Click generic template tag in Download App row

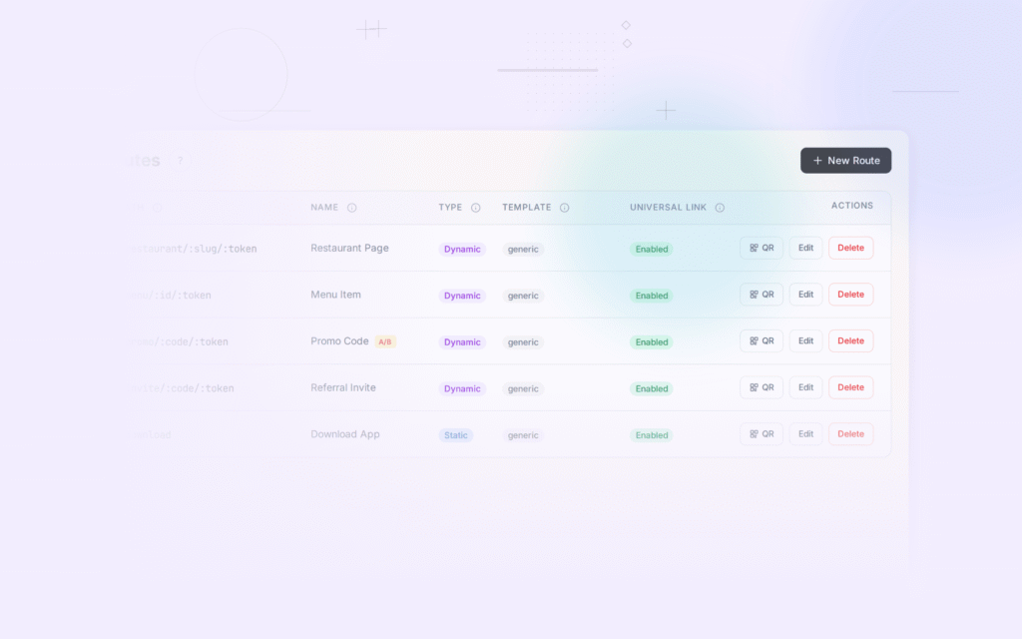(x=523, y=435)
